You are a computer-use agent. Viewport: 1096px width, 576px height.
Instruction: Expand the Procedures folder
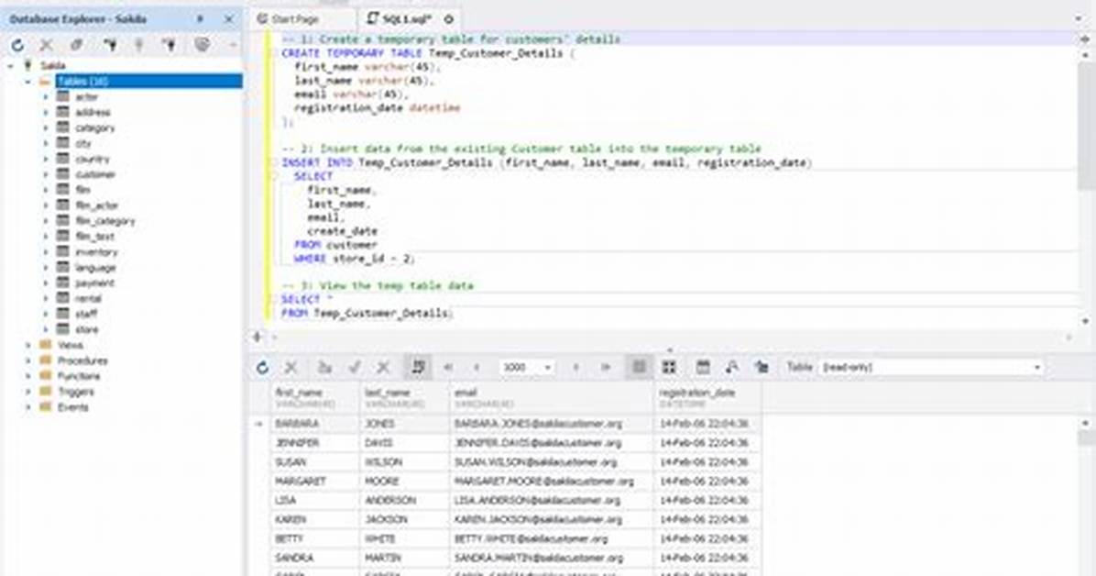[28, 360]
